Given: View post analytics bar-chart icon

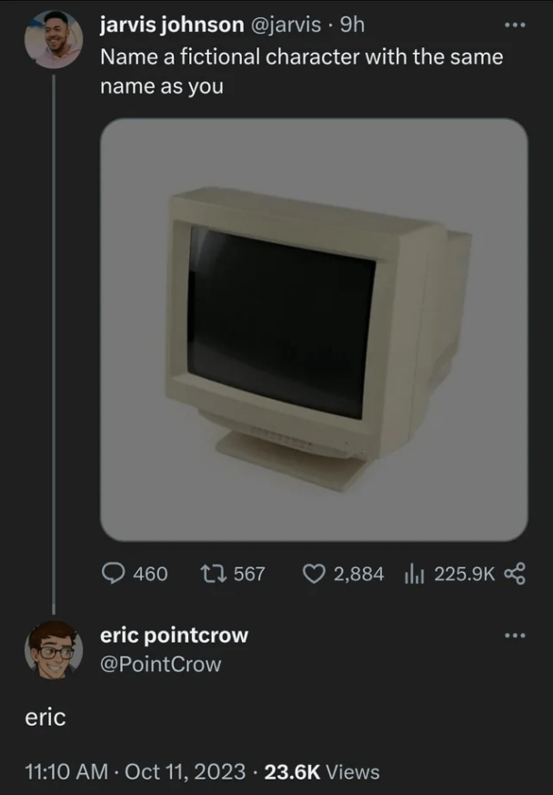Looking at the screenshot, I should pos(415,573).
